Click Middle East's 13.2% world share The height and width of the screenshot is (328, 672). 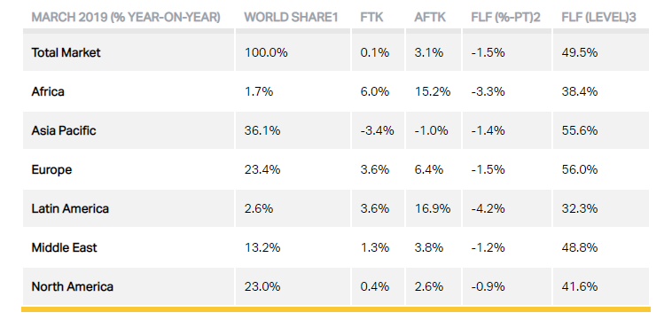click(262, 248)
